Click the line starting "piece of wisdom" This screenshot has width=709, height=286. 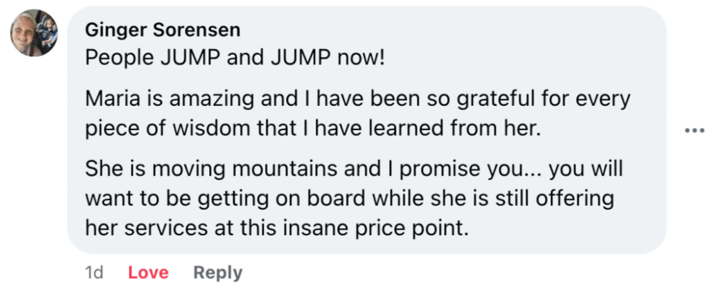tap(312, 128)
